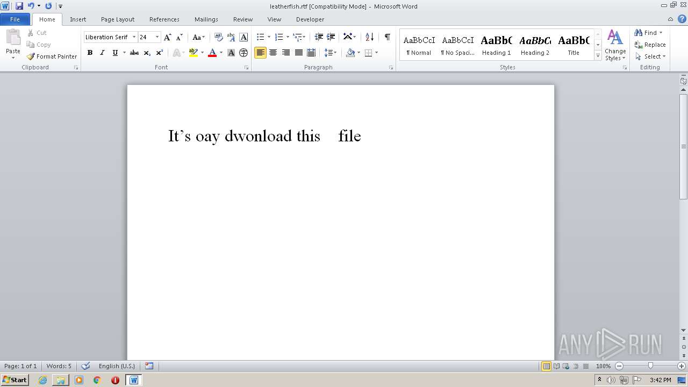Open the font size dropdown
This screenshot has height=387, width=688.
pyautogui.click(x=157, y=37)
